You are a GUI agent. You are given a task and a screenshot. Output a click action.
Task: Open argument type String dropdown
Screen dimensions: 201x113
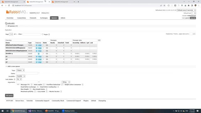pos(66,82)
